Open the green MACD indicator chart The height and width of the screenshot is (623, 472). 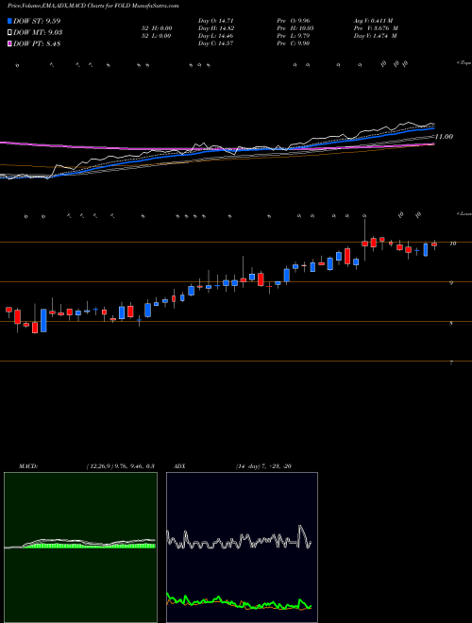[80, 547]
